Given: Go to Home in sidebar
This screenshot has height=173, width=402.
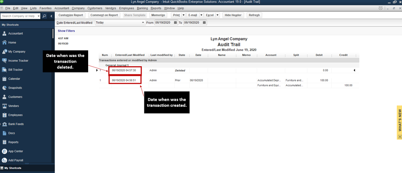Looking at the screenshot, I should point(4,43).
